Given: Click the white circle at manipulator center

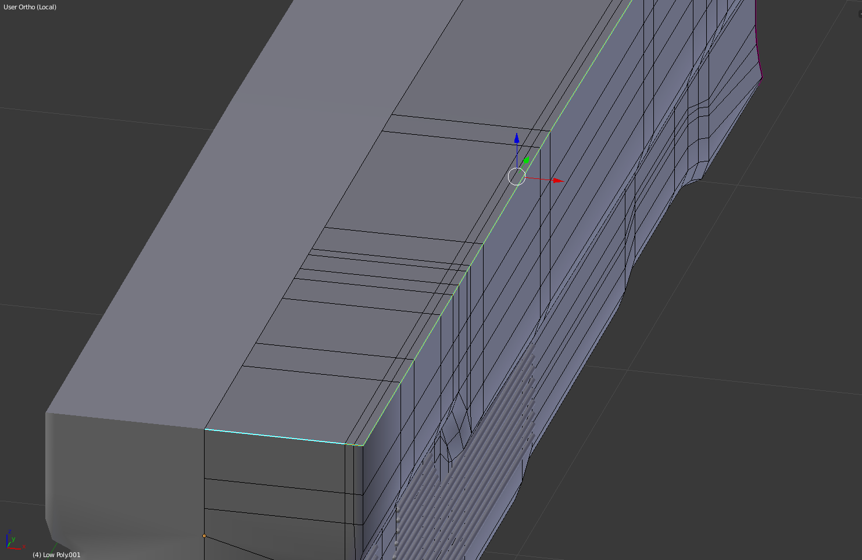Looking at the screenshot, I should click(x=517, y=177).
